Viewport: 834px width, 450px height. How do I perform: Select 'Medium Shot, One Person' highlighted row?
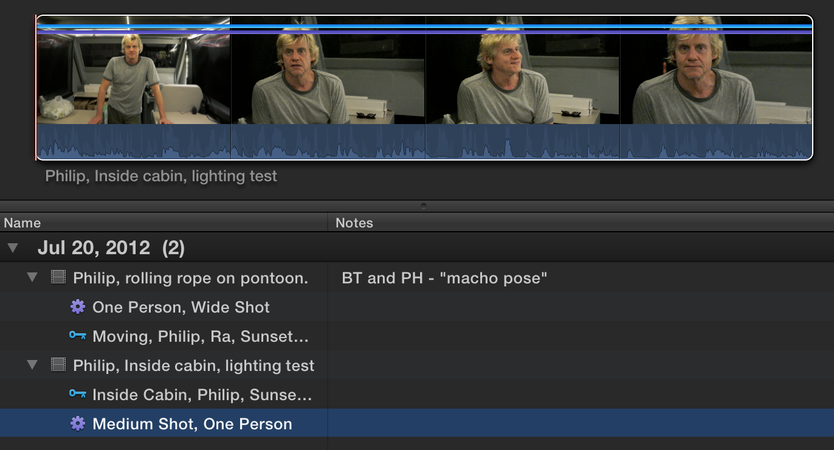(417, 424)
